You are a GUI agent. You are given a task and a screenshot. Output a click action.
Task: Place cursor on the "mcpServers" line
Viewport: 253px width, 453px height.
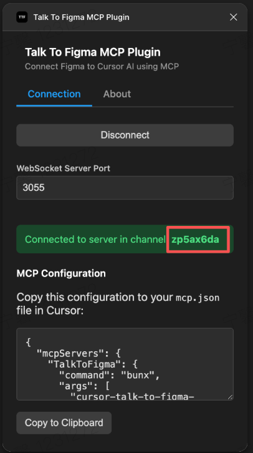coord(79,353)
